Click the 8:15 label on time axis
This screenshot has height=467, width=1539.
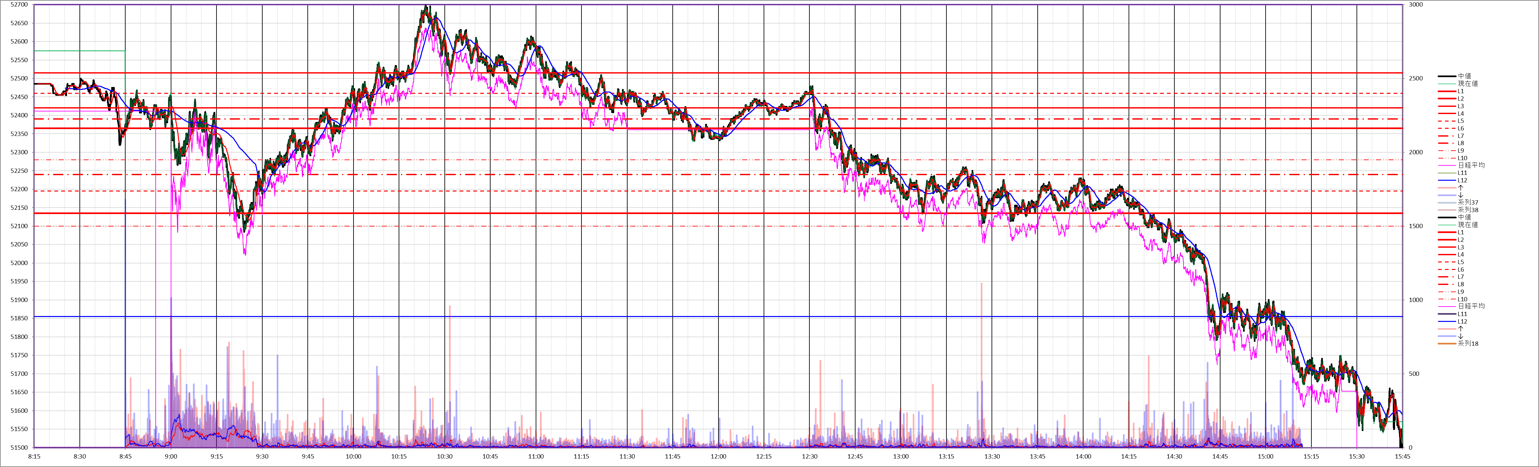[x=34, y=456]
